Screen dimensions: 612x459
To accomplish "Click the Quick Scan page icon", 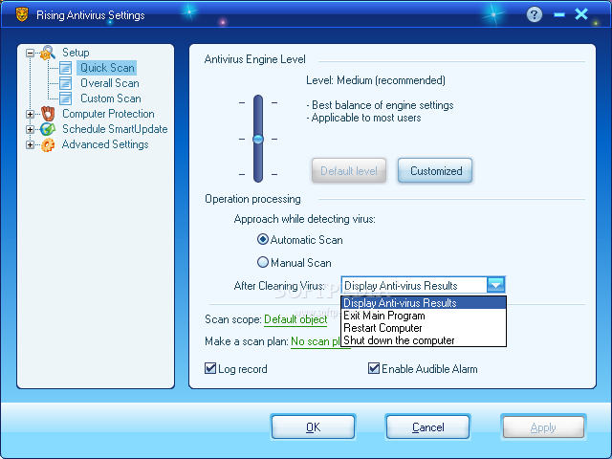I will click(x=66, y=68).
